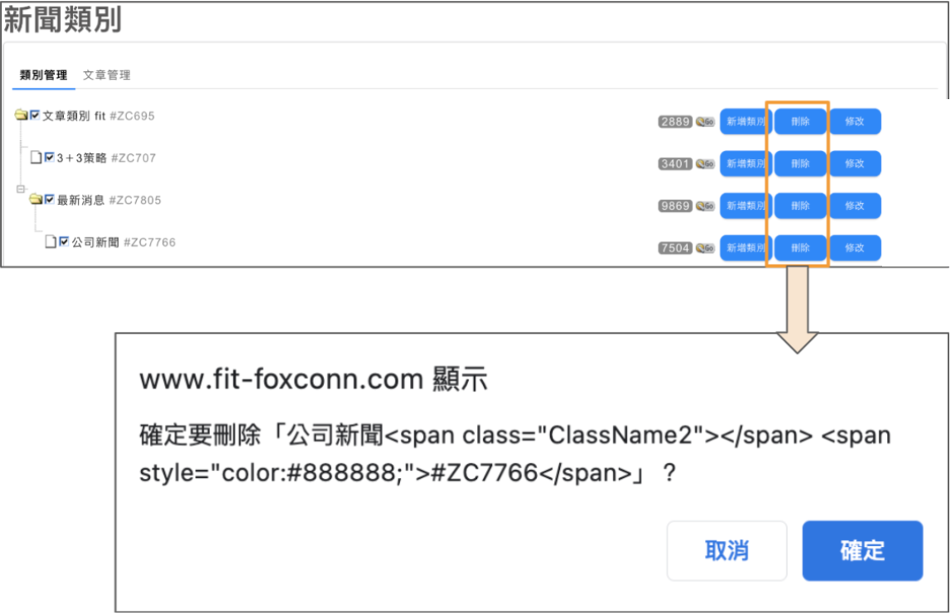951x615 pixels.
Task: Uncheck the 文章類別 fit checkbox
Action: pyautogui.click(x=35, y=115)
